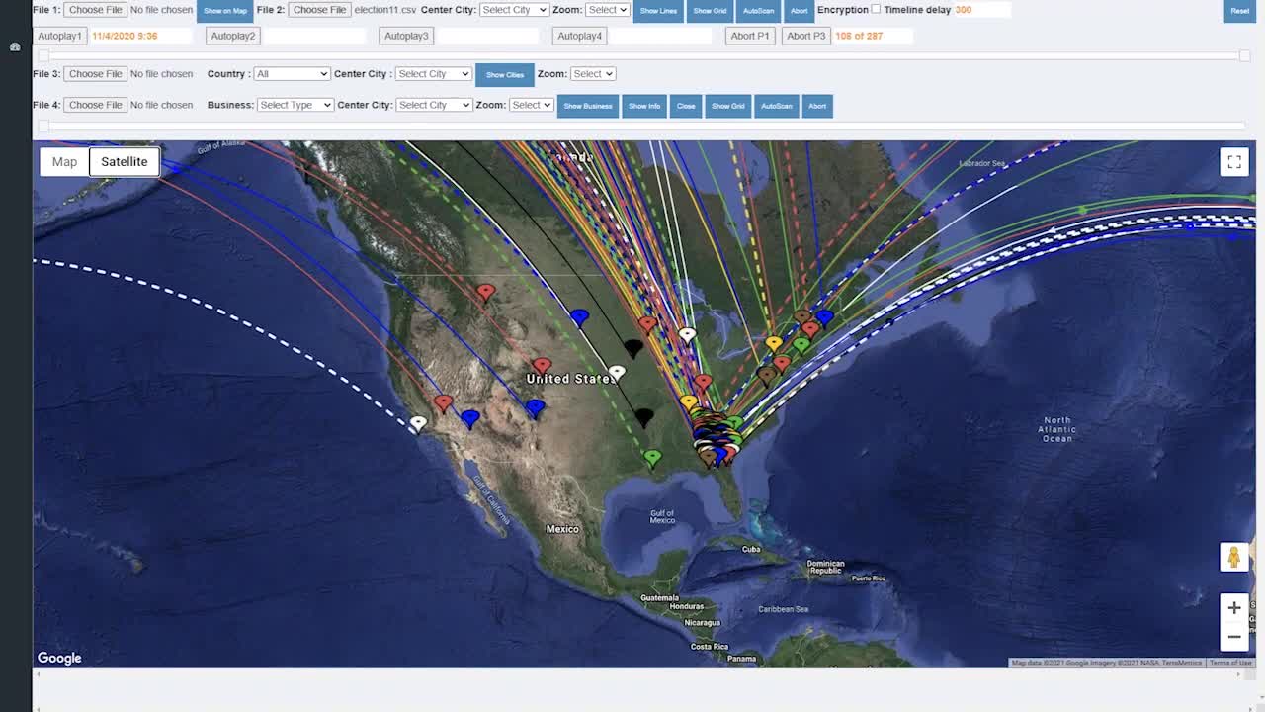
Task: Switch to Map view tab
Action: 64,162
